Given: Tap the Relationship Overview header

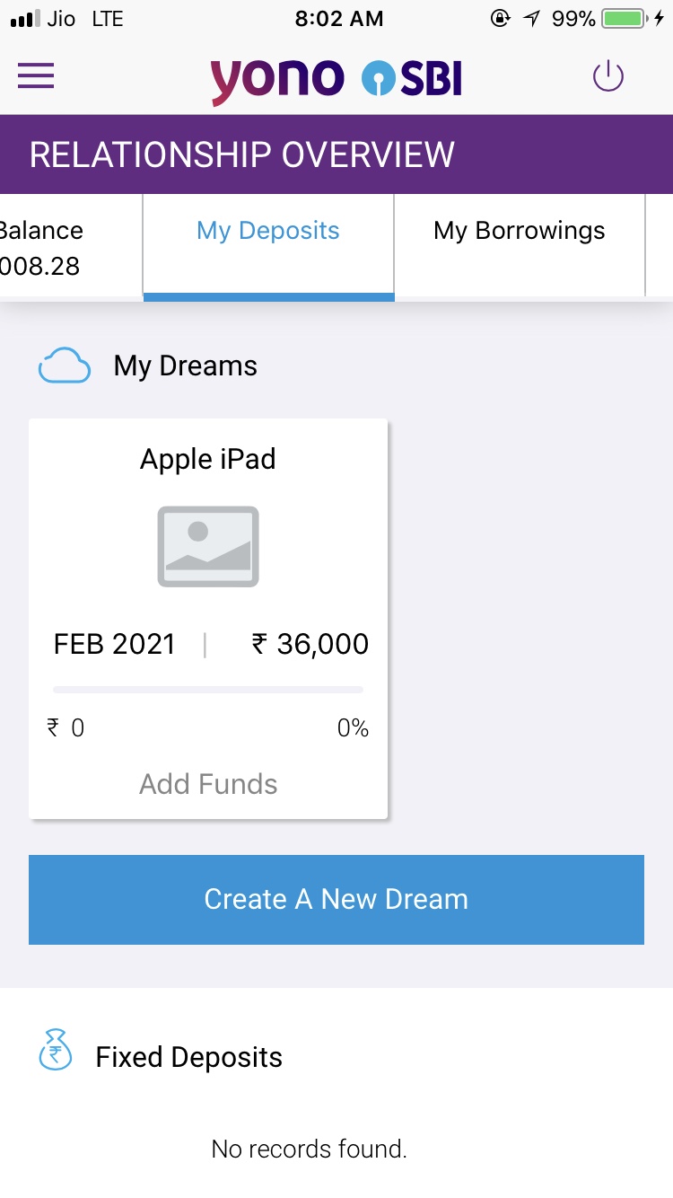Looking at the screenshot, I should coord(242,154).
